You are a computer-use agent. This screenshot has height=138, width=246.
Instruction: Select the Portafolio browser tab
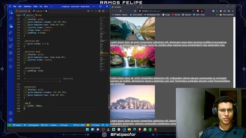click(125, 7)
